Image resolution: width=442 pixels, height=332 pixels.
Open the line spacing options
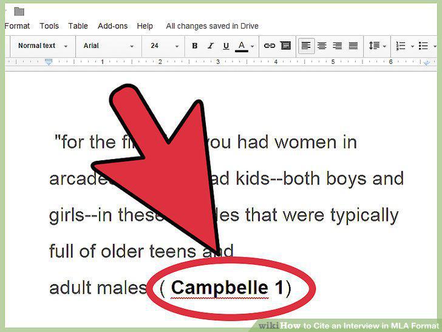coord(374,46)
